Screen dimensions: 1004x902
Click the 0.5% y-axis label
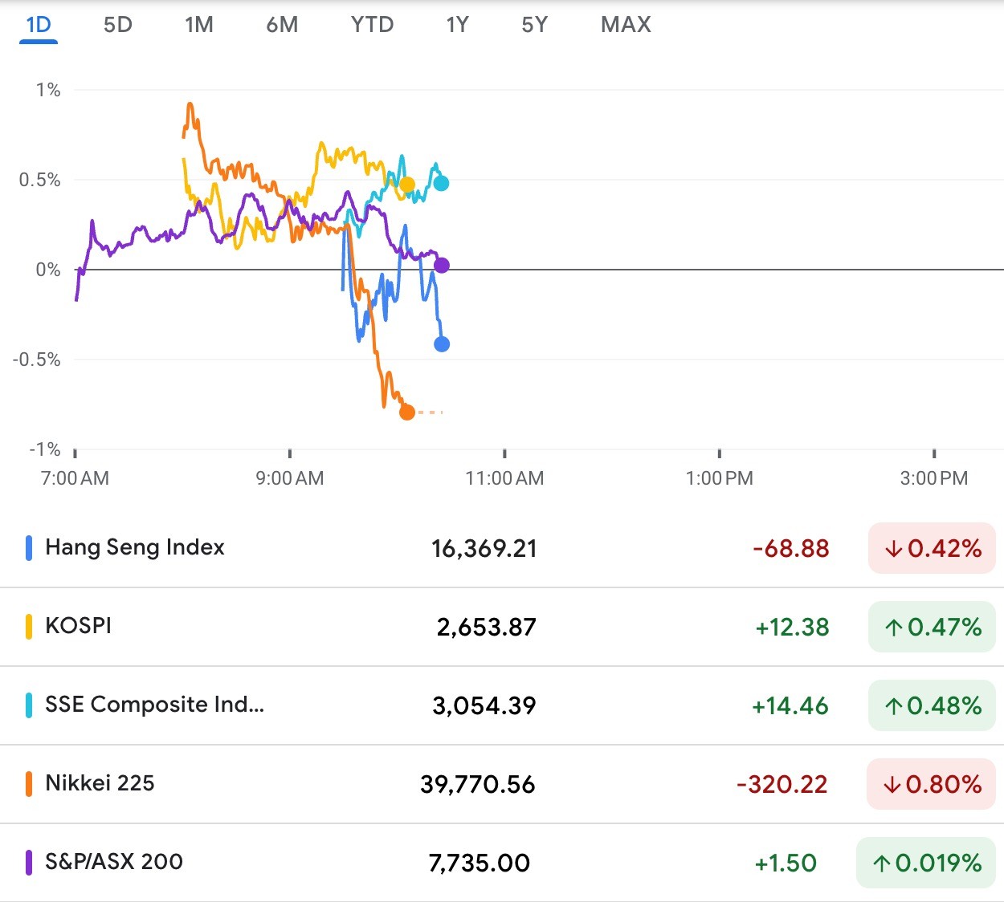40,180
